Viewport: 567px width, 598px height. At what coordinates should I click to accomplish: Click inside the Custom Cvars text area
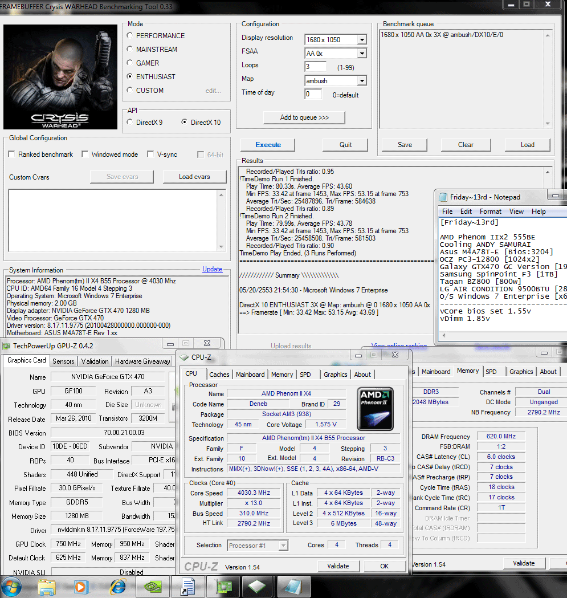113,221
